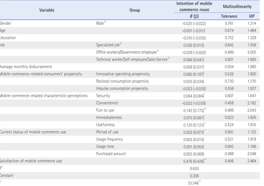Select the 'Convenience' group cell

tap(107, 103)
